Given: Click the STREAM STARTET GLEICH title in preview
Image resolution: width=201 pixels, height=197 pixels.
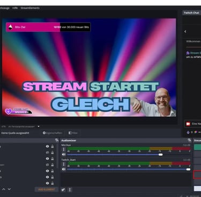Looking at the screenshot, I should pyautogui.click(x=91, y=96).
